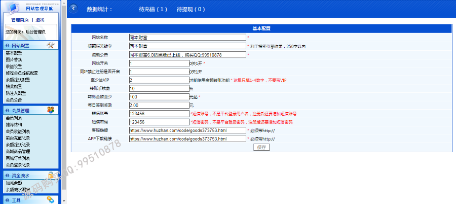Collapse the 会员管理 section via its bullet

point(7,111)
